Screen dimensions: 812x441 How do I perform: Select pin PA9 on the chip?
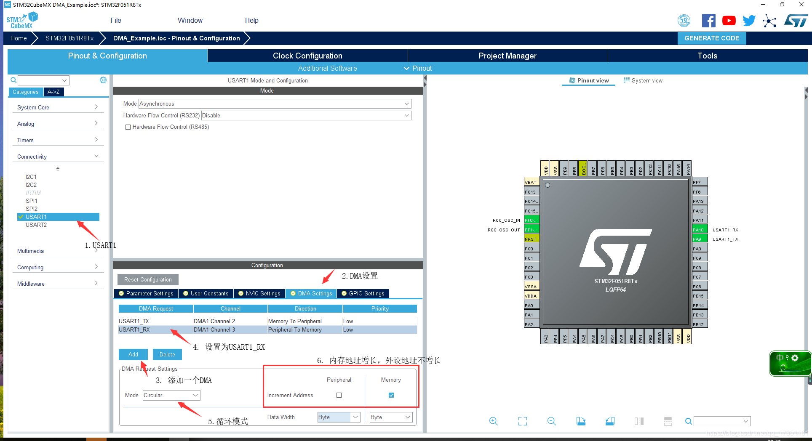coord(700,239)
